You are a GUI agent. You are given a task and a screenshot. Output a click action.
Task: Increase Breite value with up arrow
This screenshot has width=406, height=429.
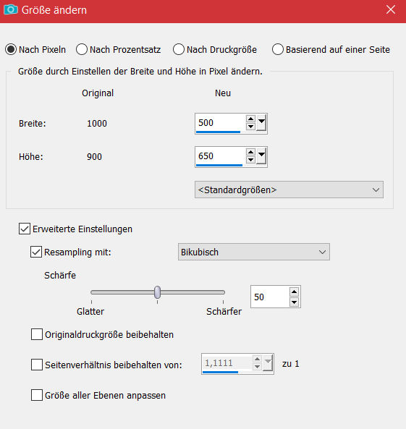point(250,119)
